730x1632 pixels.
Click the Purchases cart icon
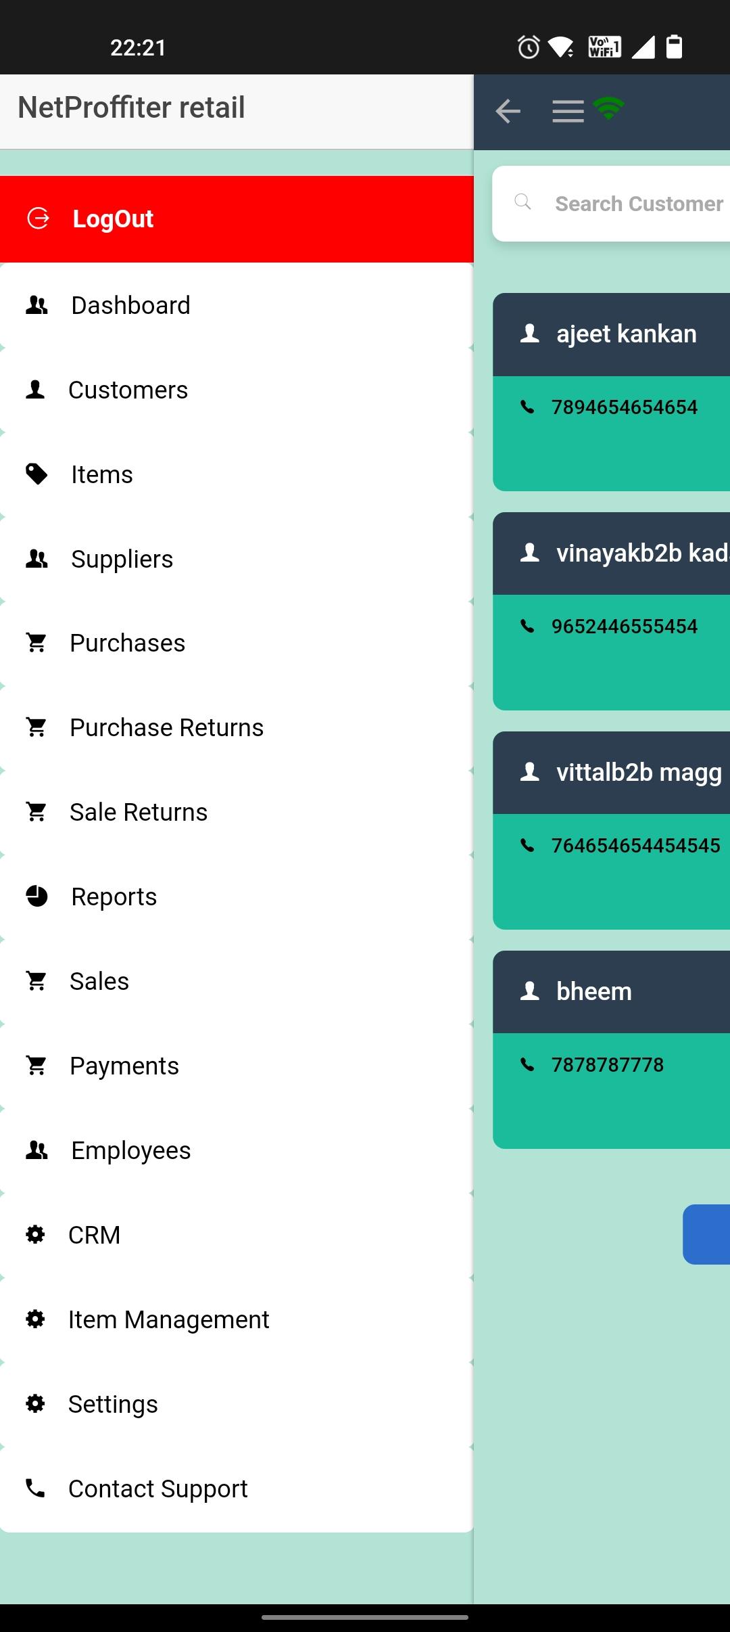tap(36, 642)
